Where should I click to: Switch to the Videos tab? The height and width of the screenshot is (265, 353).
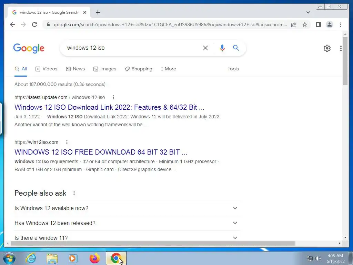(47, 69)
